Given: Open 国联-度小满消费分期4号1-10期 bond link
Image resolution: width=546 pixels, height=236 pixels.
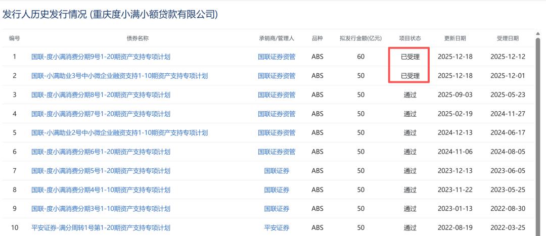Looking at the screenshot, I should coord(101,190).
